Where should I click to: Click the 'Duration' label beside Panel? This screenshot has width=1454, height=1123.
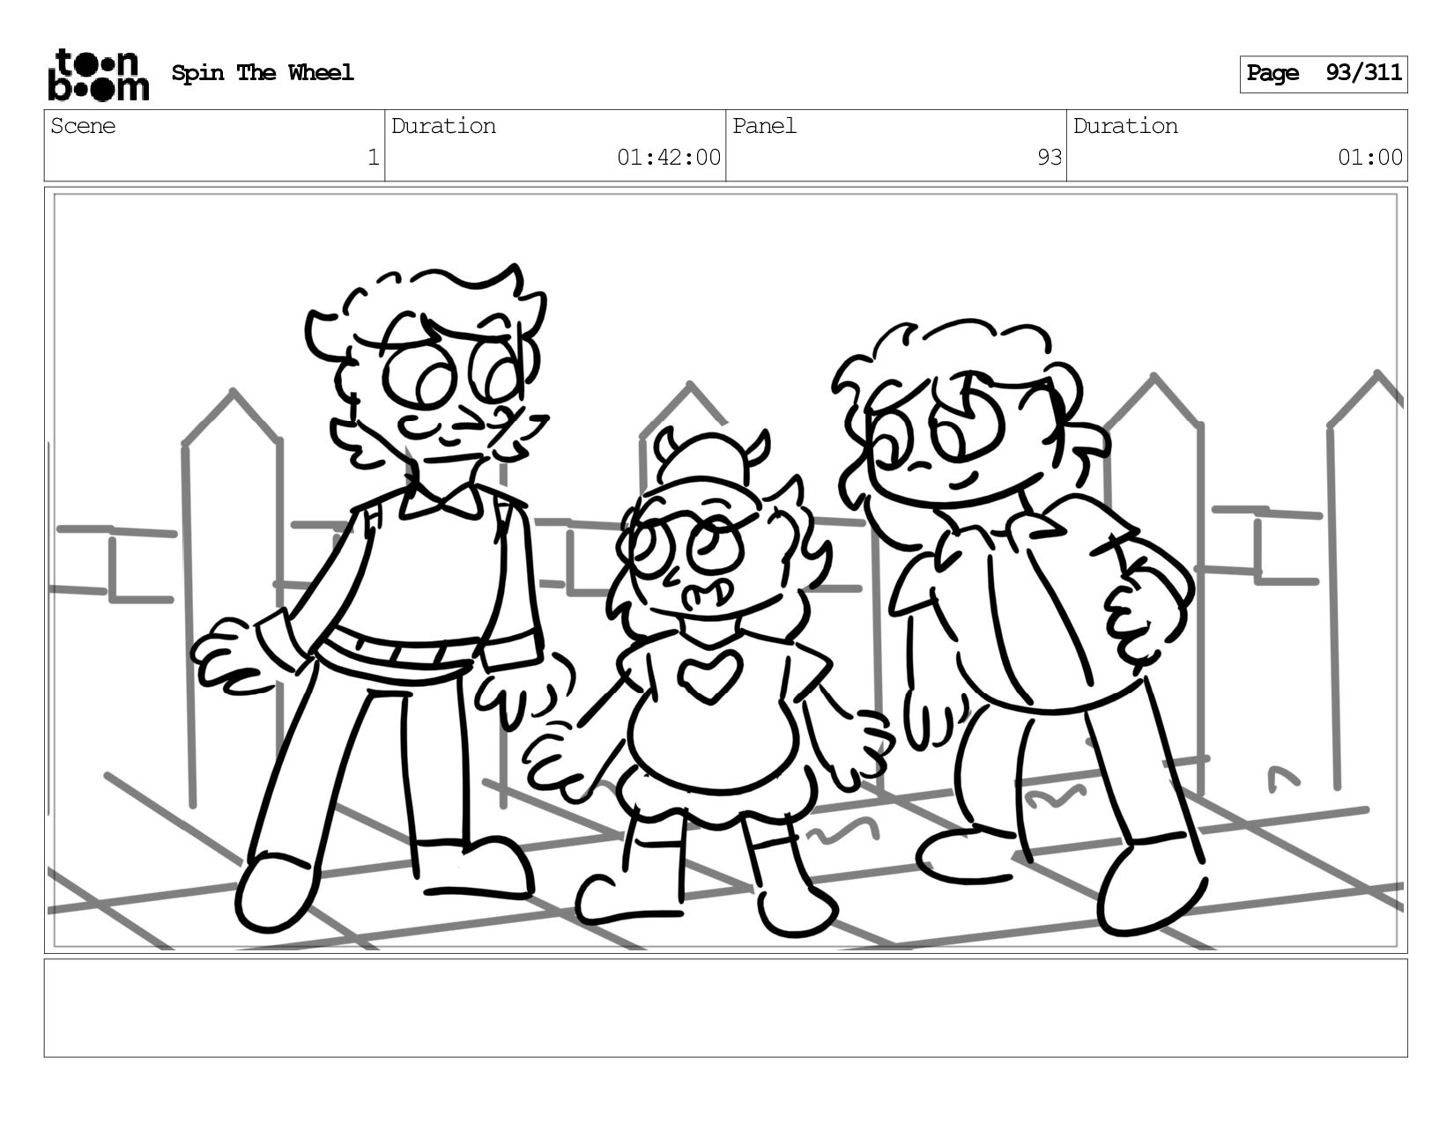[1125, 126]
